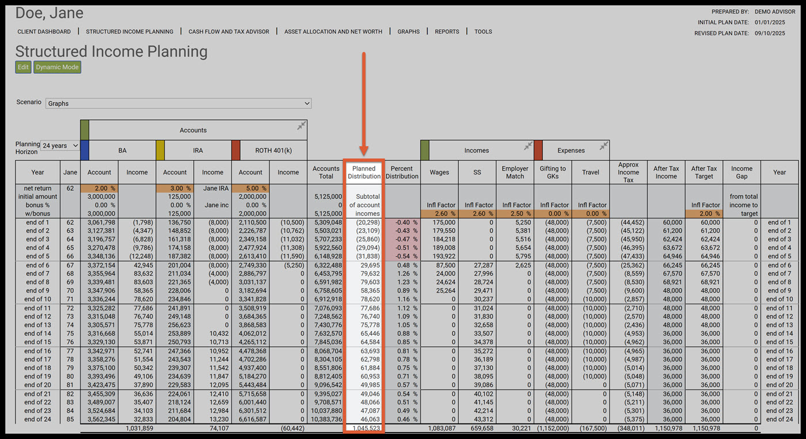Viewport: 806px width, 439px height.
Task: Click the Gifting total (1,152,000)
Action: (x=553, y=429)
